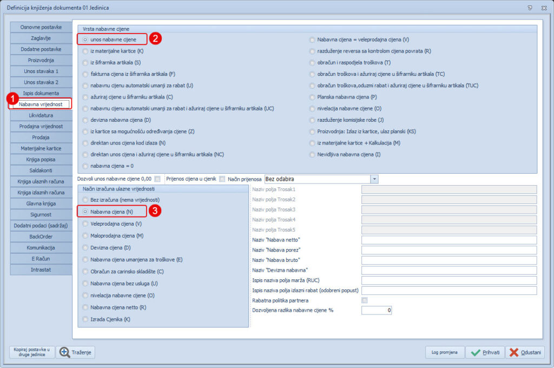Choose Veleprodajna cijena (V) calculation method
The image size is (554, 368).
click(x=85, y=224)
